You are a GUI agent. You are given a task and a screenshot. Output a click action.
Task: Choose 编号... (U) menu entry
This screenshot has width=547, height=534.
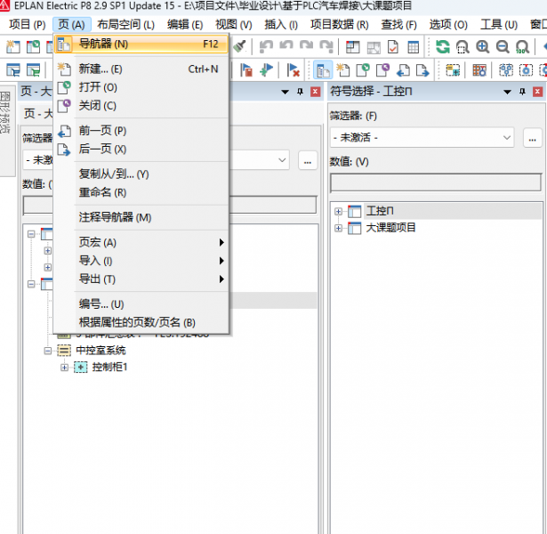141,304
